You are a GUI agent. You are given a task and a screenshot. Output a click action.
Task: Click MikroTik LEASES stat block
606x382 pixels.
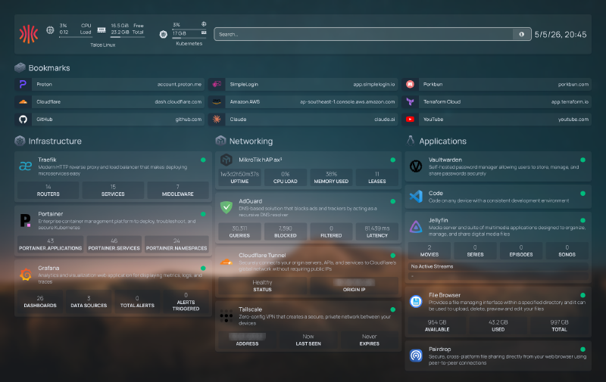click(377, 178)
